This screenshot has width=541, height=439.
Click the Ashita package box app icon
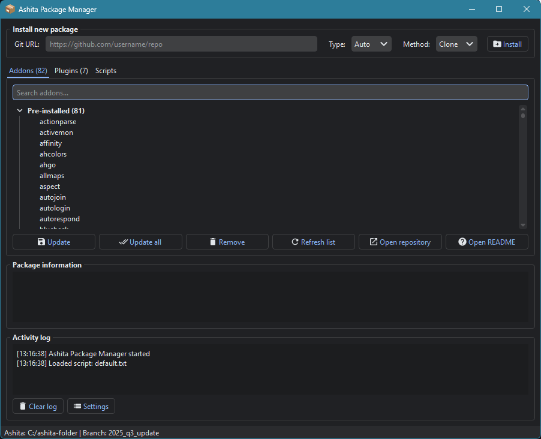click(10, 9)
